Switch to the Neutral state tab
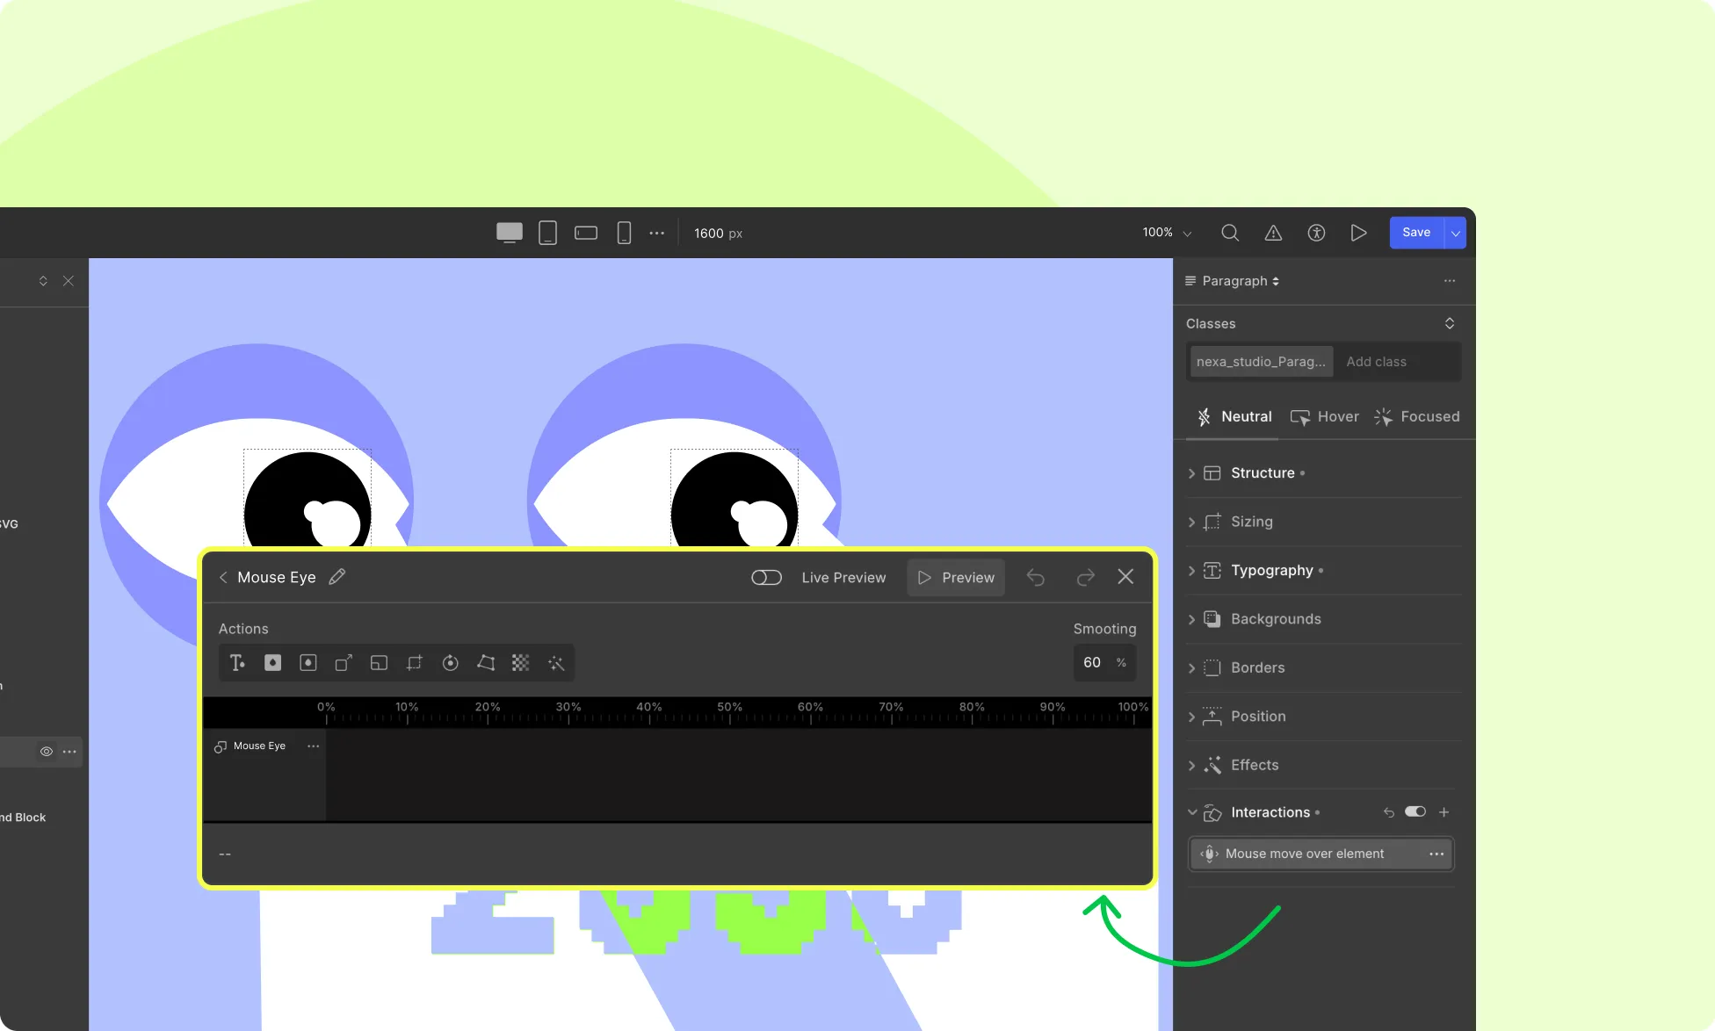The image size is (1715, 1031). pyautogui.click(x=1234, y=417)
